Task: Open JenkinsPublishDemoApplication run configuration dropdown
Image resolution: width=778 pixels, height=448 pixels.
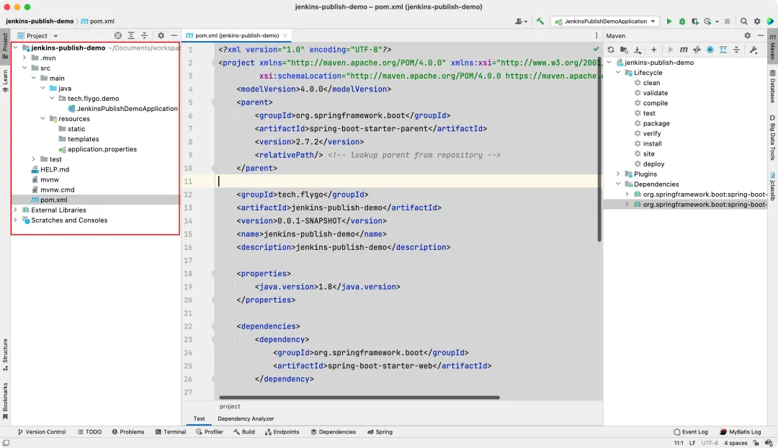Action: pos(605,22)
